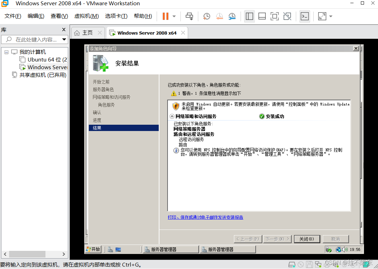The image size is (378, 269).
Task: Open the power options dropdown beside pause
Action: click(x=174, y=16)
